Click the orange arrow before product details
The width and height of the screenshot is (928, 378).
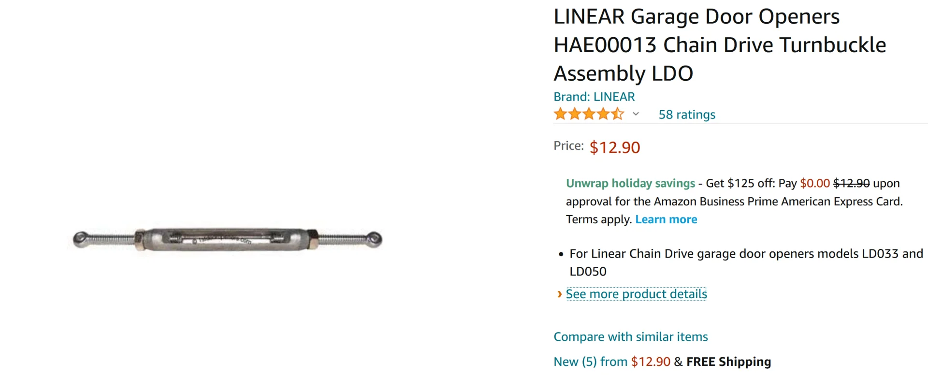click(x=559, y=294)
